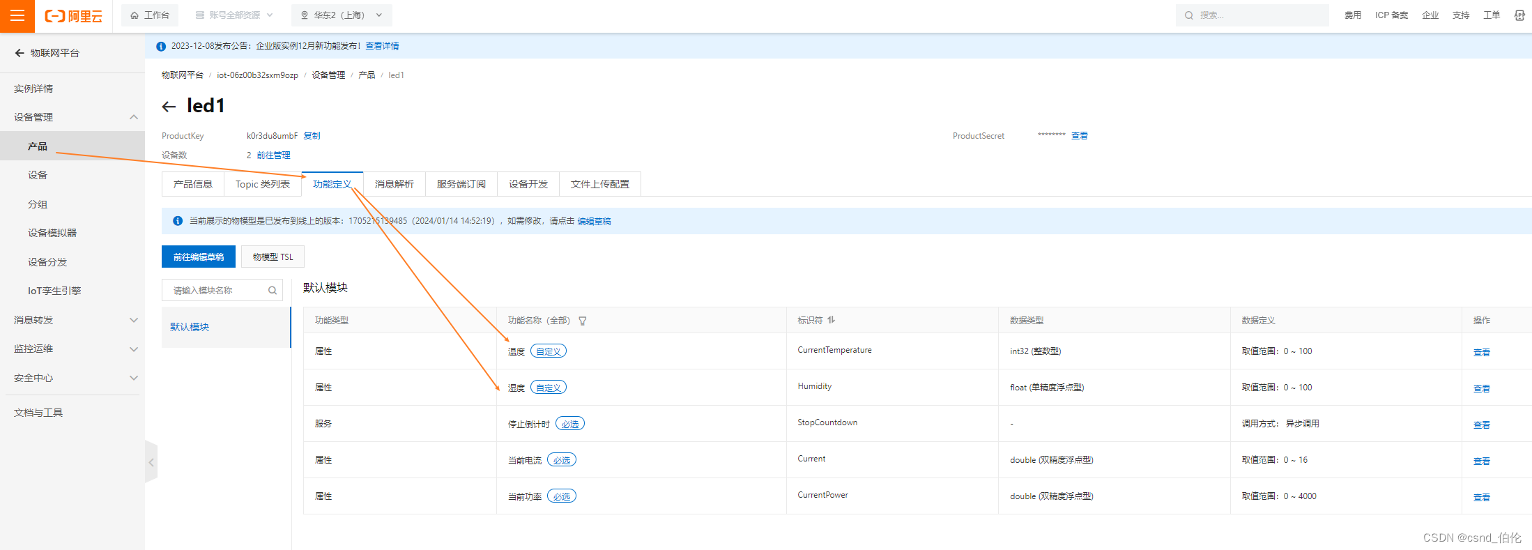
Task: Click 支持 in the top bar
Action: tap(1461, 15)
